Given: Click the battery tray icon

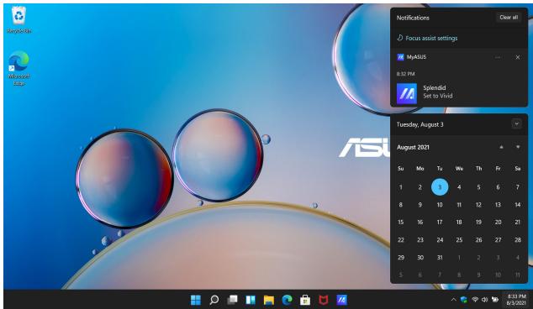Looking at the screenshot, I should point(495,300).
